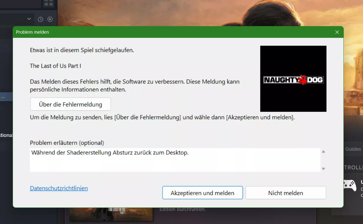
Task: Click the play-circle icon in the Steam library sidebar
Action: pos(50,19)
